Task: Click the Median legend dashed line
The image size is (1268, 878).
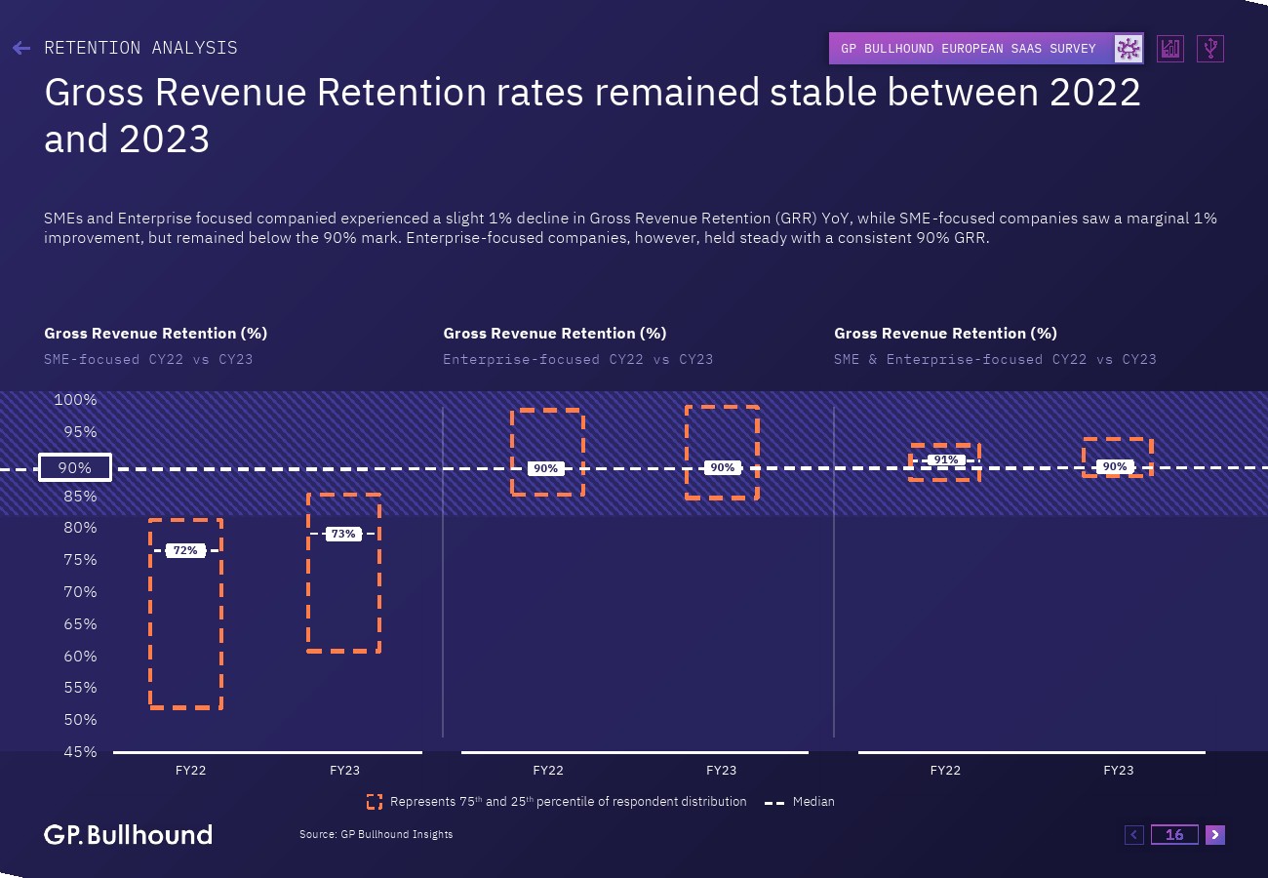Action: pos(774,802)
